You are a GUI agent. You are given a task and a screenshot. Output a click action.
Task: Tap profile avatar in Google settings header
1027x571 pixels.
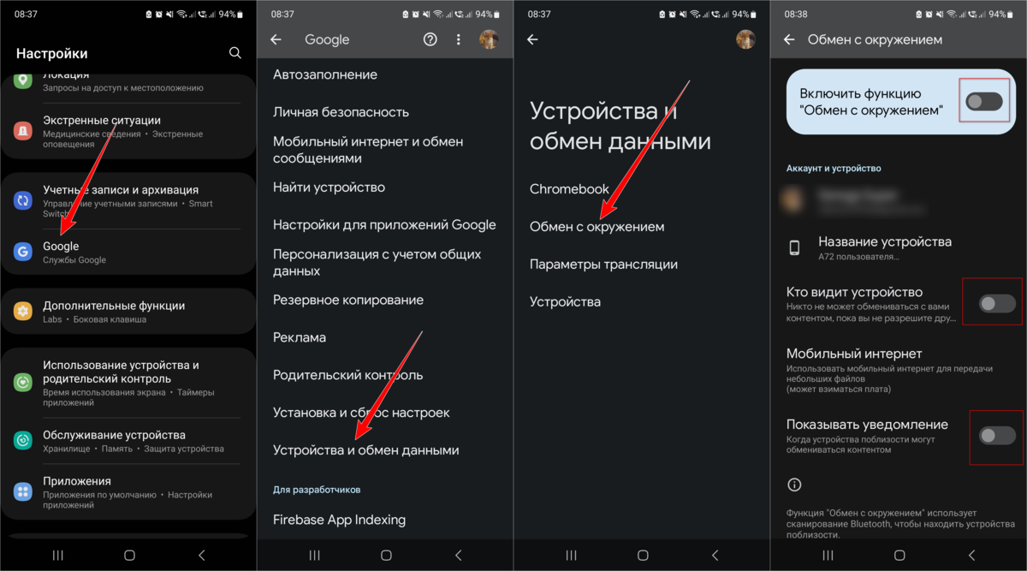[489, 39]
